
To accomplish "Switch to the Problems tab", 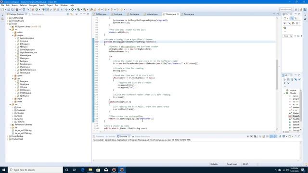I will pyautogui.click(x=98, y=136).
